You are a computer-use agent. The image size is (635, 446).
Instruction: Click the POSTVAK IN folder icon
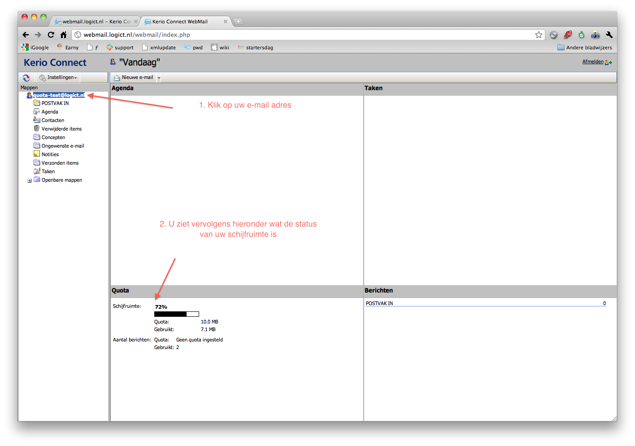[x=37, y=103]
